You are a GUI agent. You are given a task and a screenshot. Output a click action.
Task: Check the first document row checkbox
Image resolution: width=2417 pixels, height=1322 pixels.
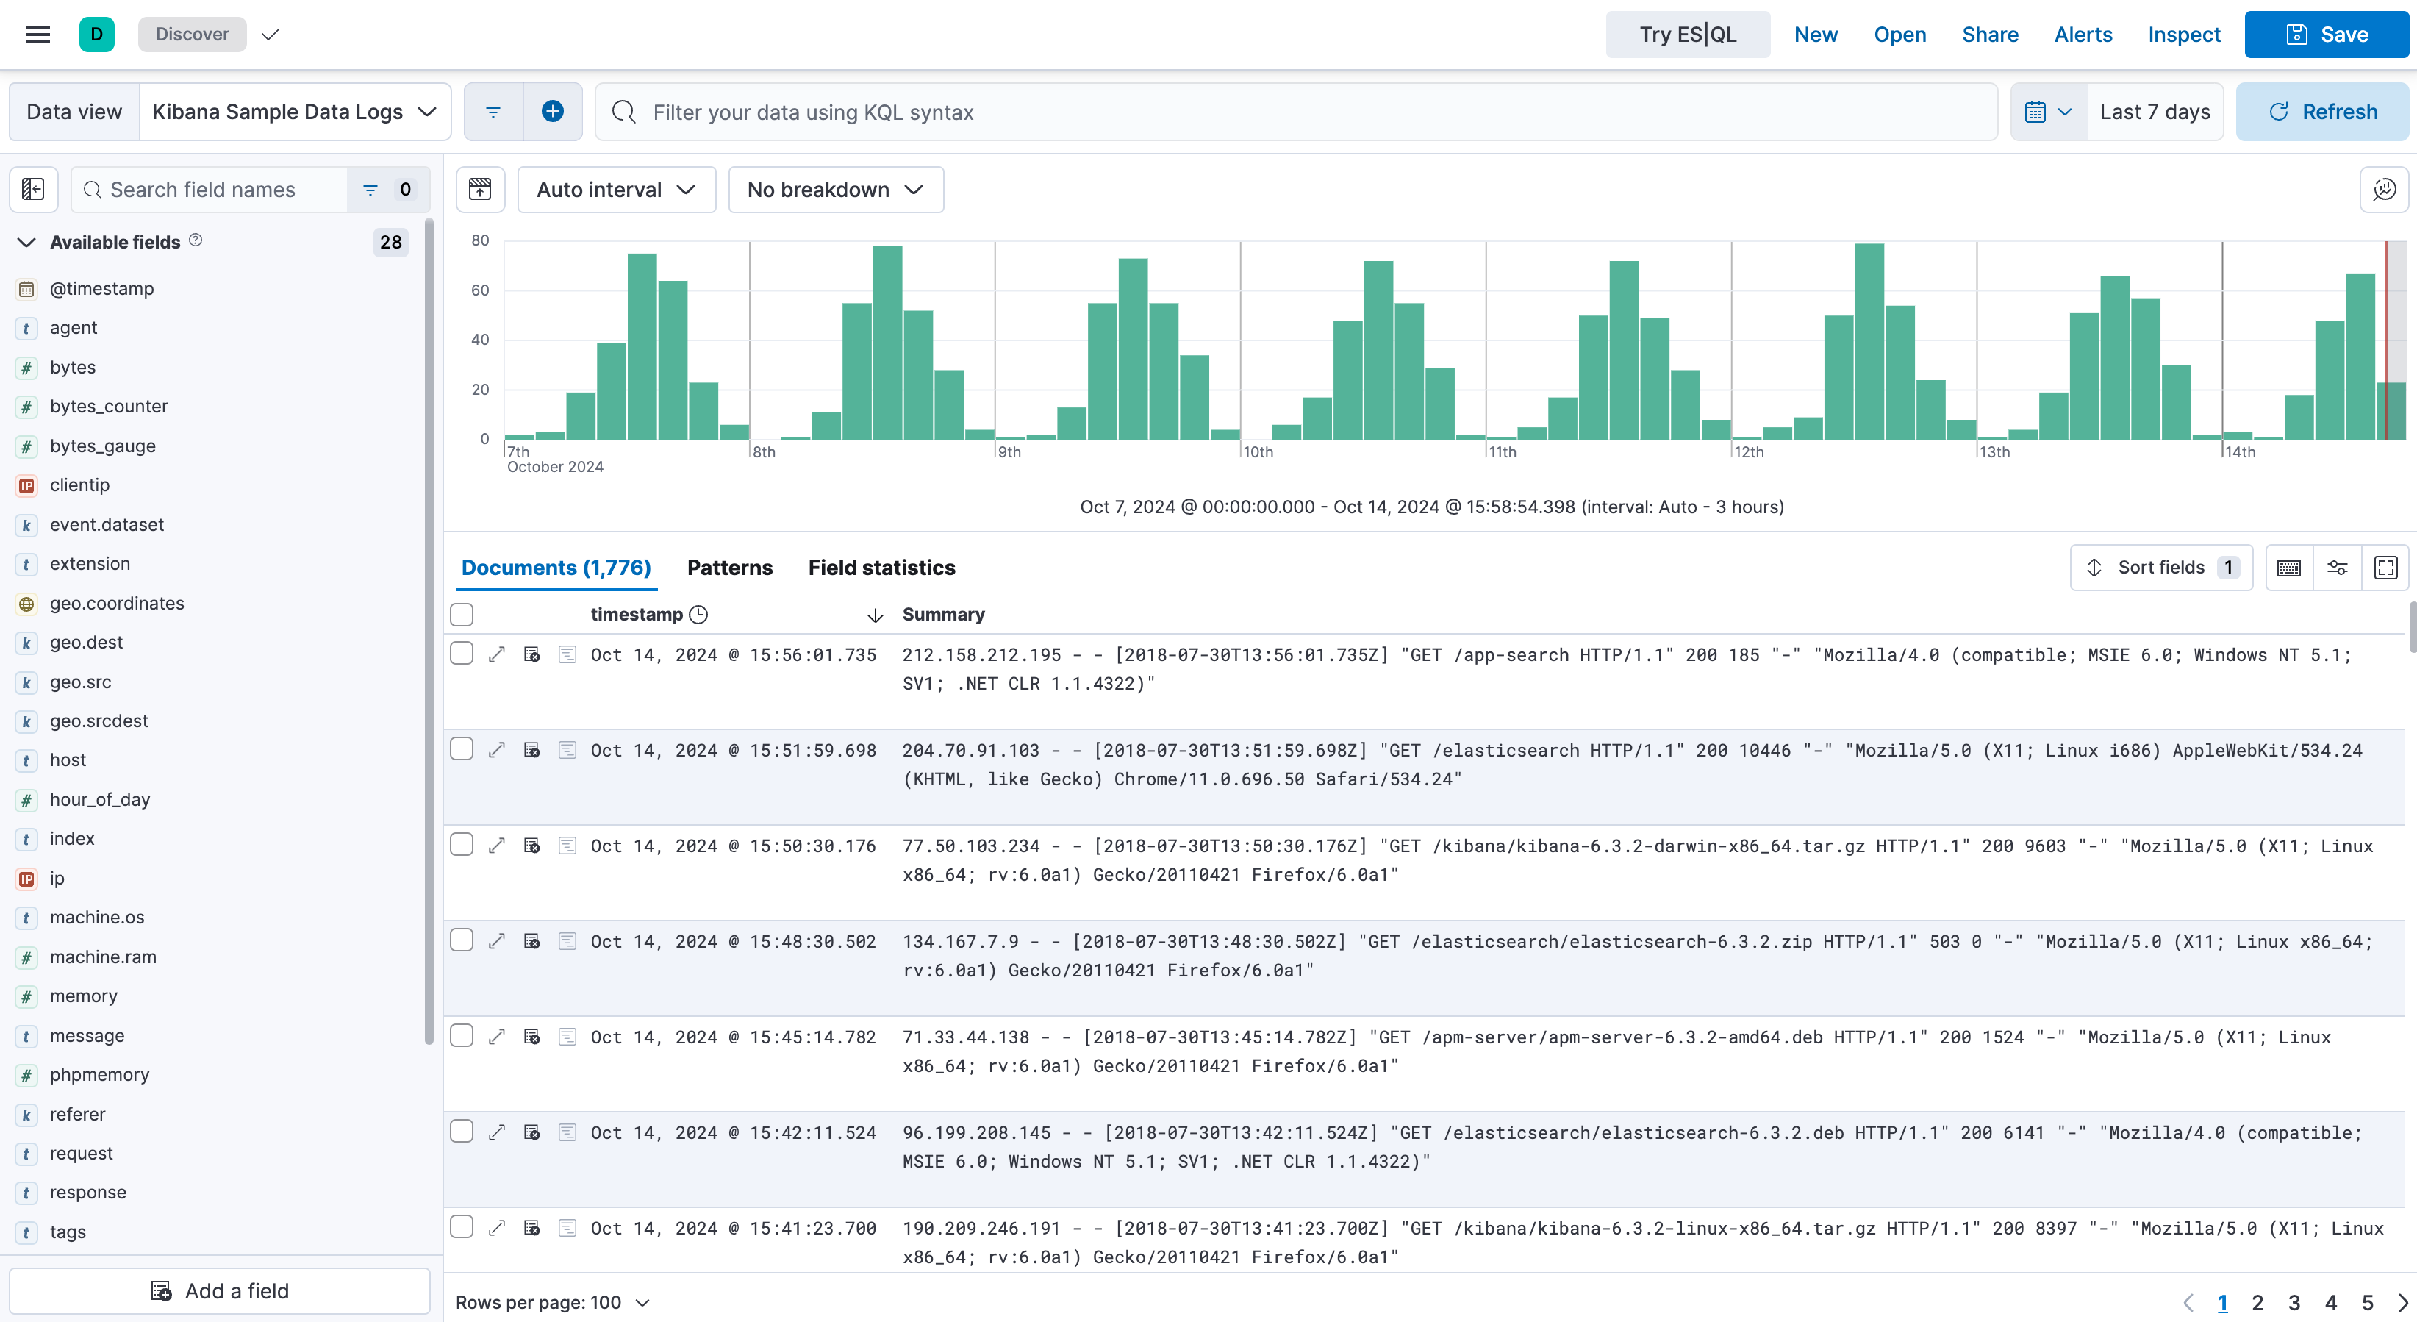coord(461,653)
